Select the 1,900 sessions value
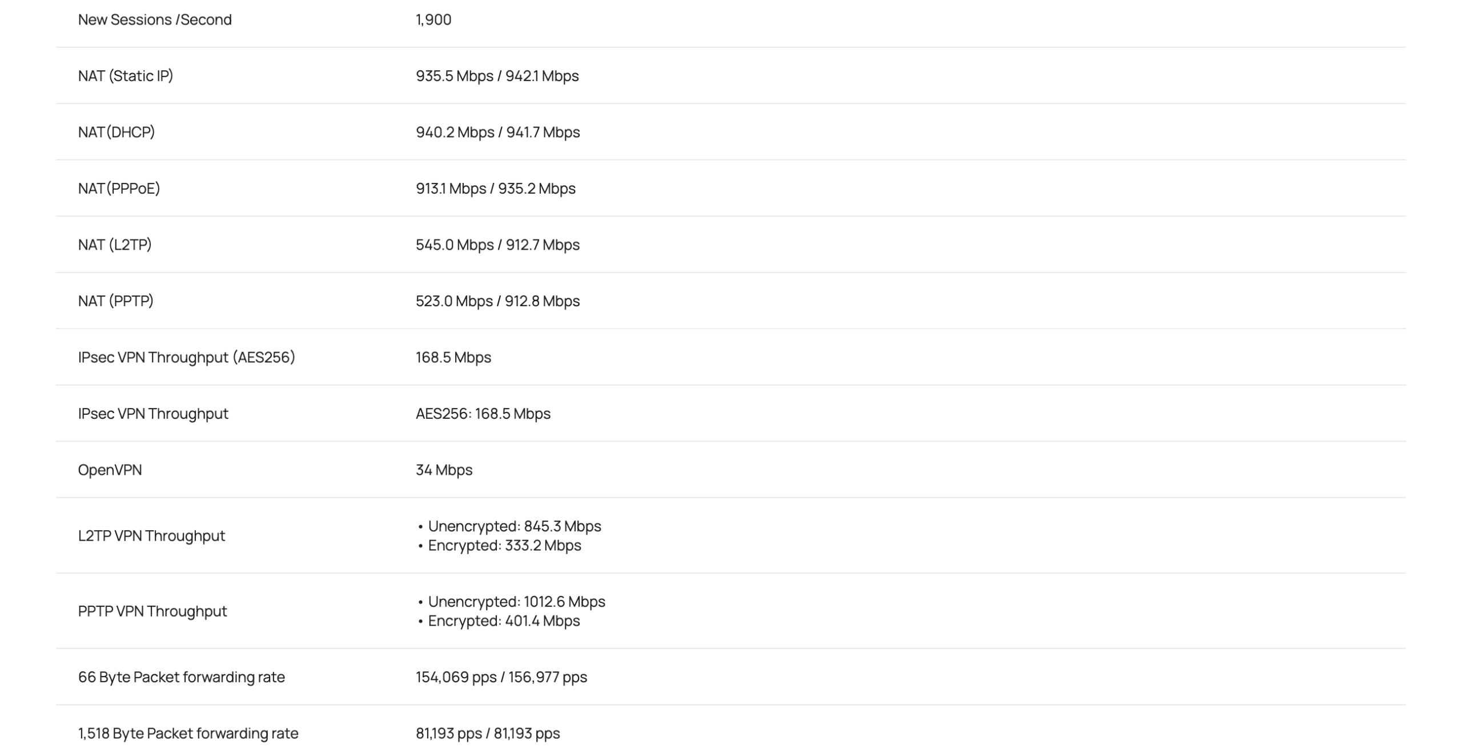The height and width of the screenshot is (752, 1462). point(433,19)
